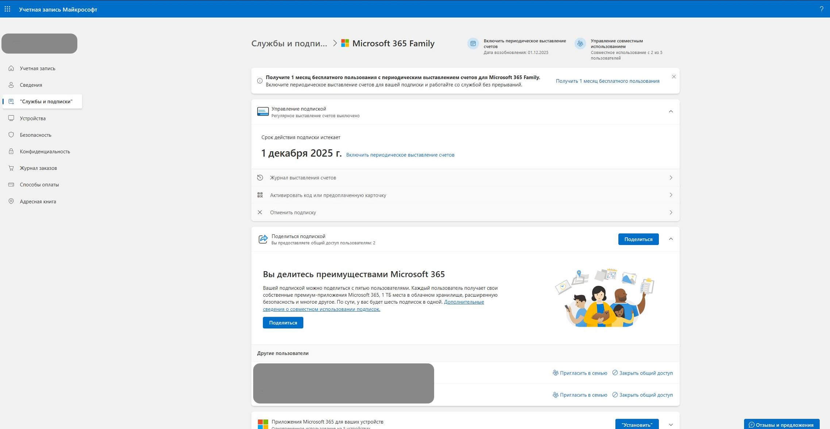Click the Microsoft 365 apps logo icon
The height and width of the screenshot is (429, 830).
click(263, 424)
